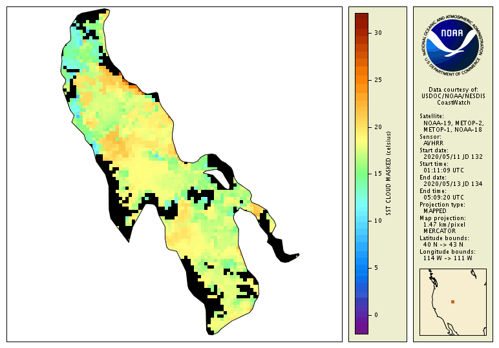Screen dimensions: 499x348
Task: Click the 'Sensor:' label
Action: click(430, 137)
